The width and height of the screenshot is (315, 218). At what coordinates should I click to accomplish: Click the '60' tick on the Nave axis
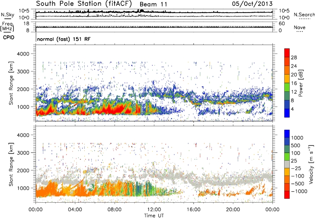[282, 24]
